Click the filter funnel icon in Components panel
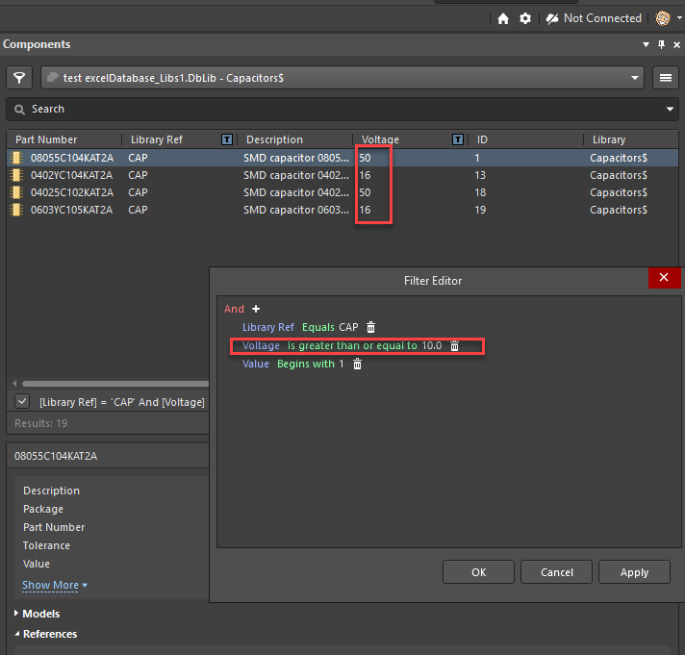 18,78
